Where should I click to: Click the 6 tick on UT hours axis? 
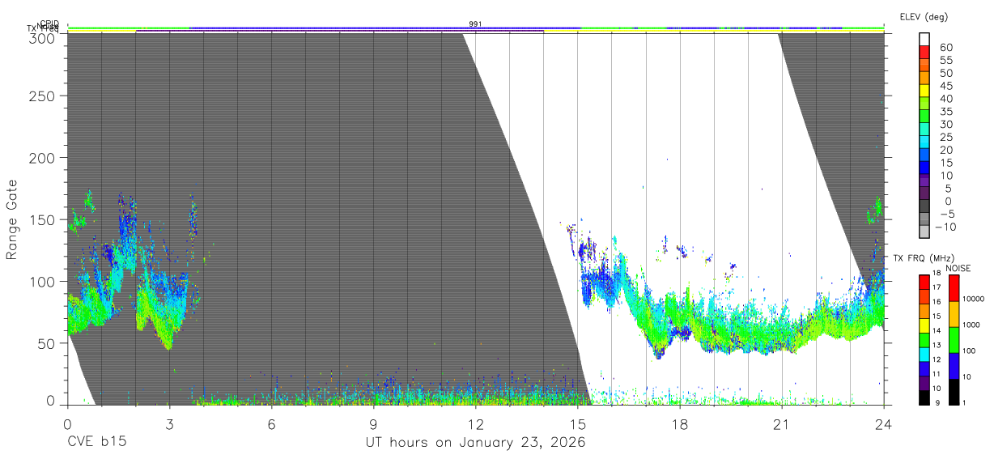pos(271,423)
